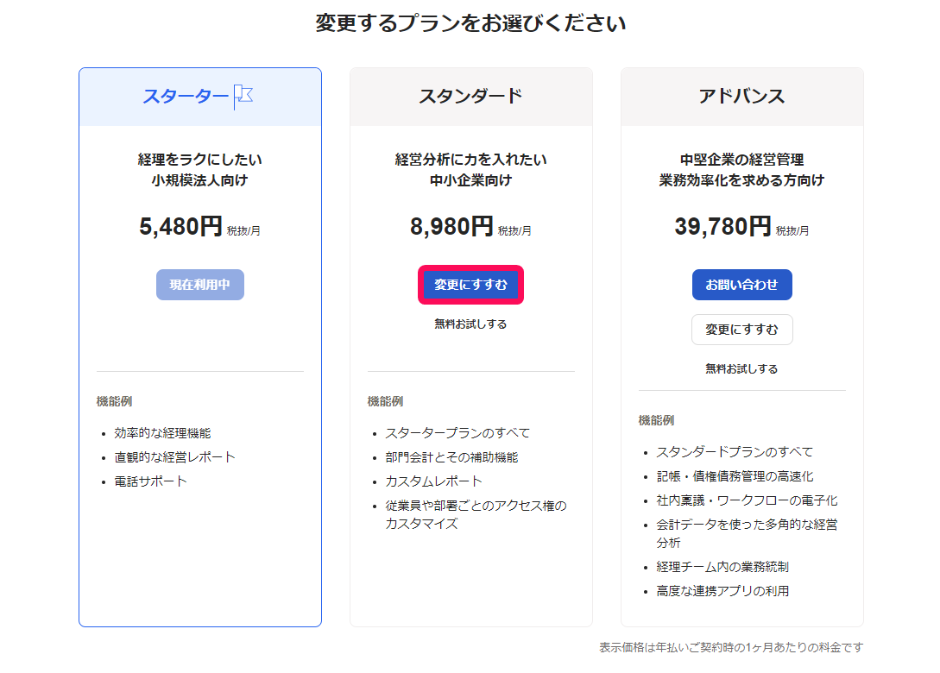Viewport: 940px width, 673px height.
Task: Click the text 中堅企業の経営管理
Action: [742, 160]
